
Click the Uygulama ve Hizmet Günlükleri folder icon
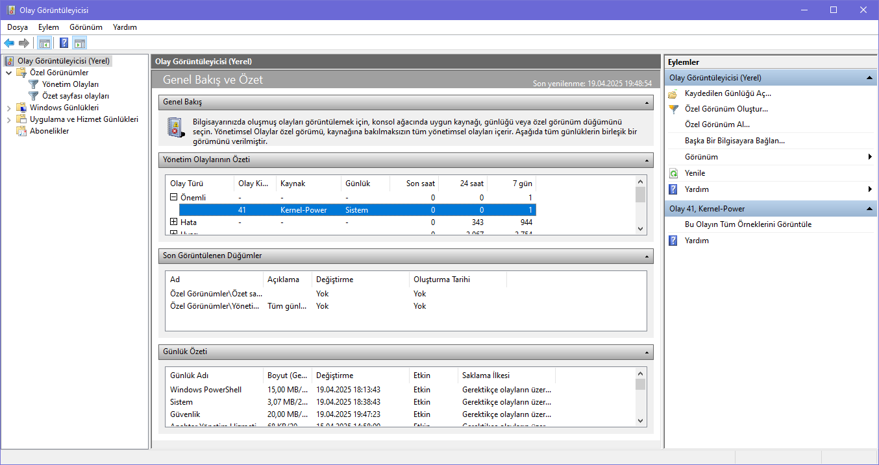(22, 119)
